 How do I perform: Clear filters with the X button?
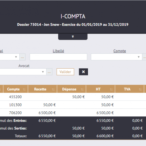[83, 72]
